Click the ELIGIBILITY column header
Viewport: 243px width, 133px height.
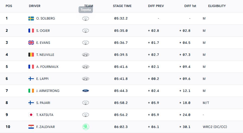(217, 6)
